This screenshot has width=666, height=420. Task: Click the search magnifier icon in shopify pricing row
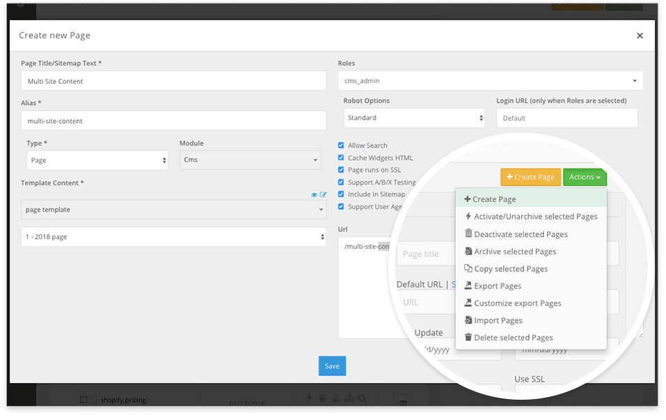(x=362, y=398)
